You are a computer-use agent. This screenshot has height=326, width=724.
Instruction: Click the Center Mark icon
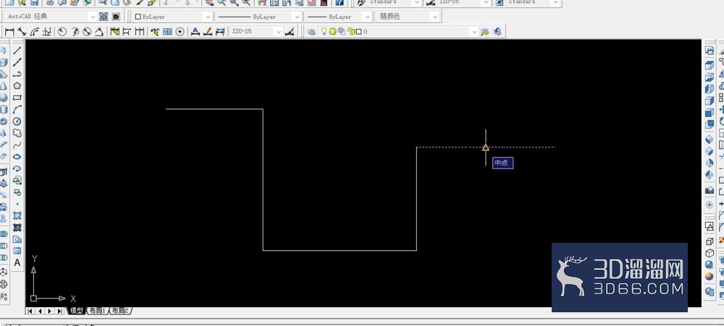coord(180,32)
